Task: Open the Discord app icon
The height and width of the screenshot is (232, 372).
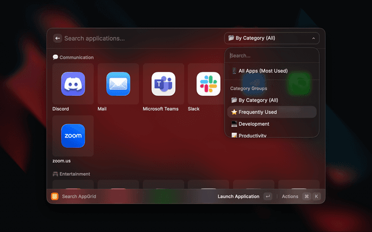Action: tap(73, 84)
